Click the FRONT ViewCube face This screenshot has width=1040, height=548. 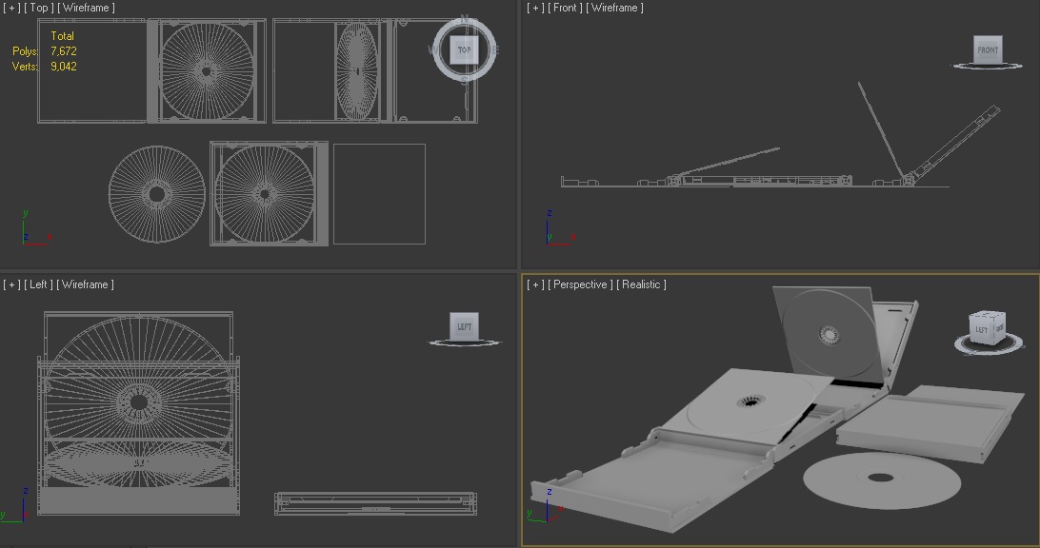tap(987, 49)
